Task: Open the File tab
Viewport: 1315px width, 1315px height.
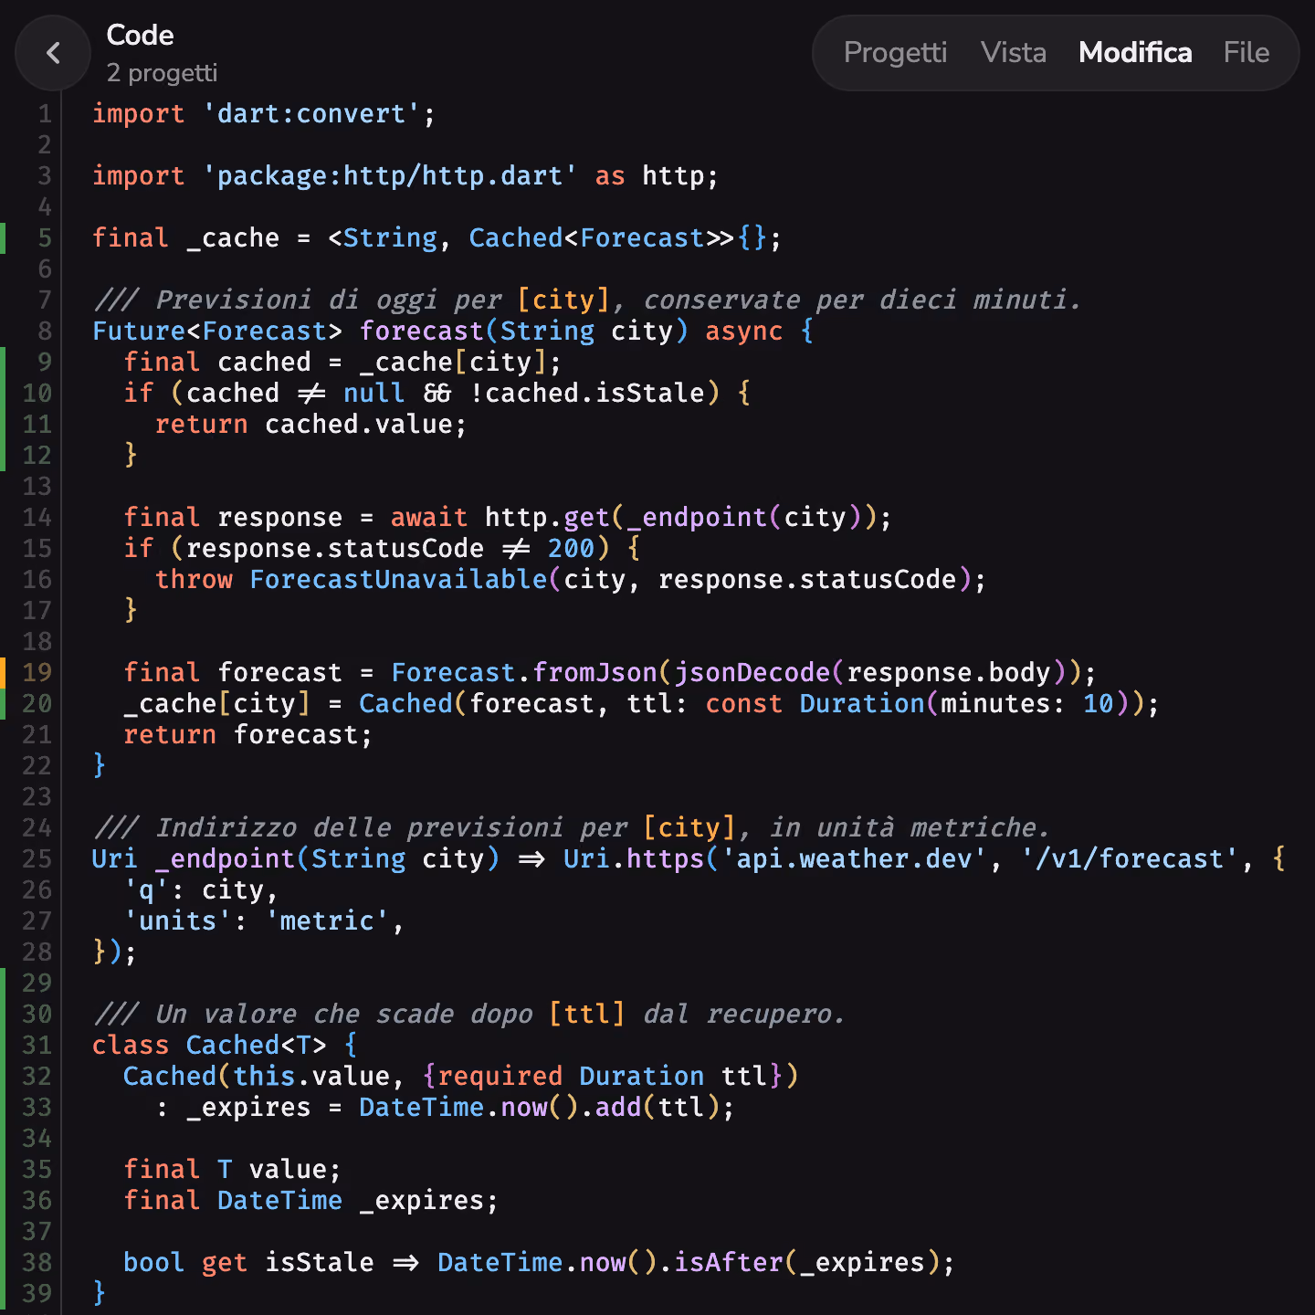Action: tap(1247, 53)
